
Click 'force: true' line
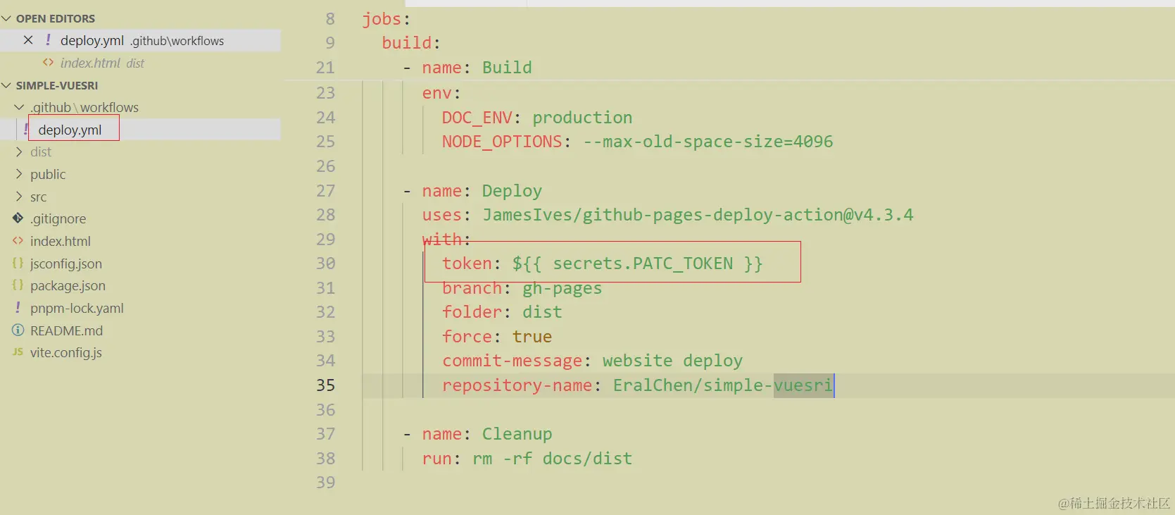[x=497, y=337]
